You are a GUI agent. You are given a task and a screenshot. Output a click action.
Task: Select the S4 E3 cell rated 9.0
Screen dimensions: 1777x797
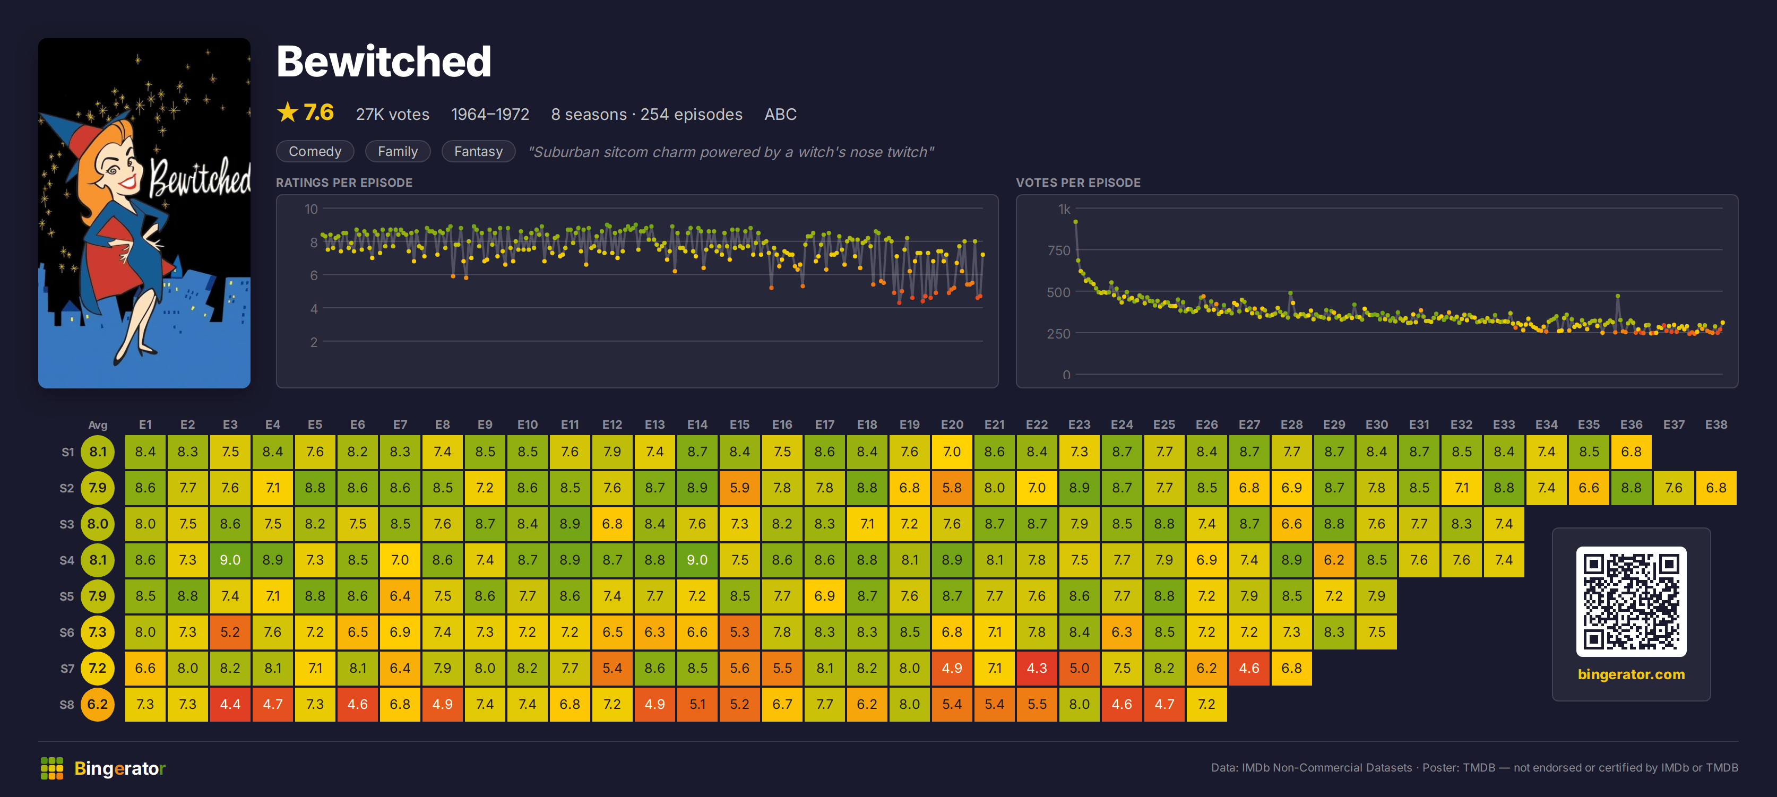click(230, 560)
